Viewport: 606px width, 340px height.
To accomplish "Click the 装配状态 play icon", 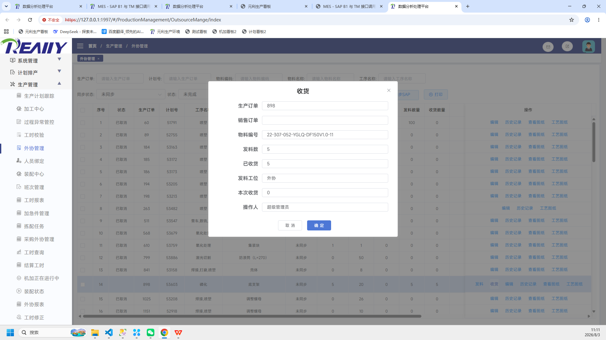I will coord(19,291).
